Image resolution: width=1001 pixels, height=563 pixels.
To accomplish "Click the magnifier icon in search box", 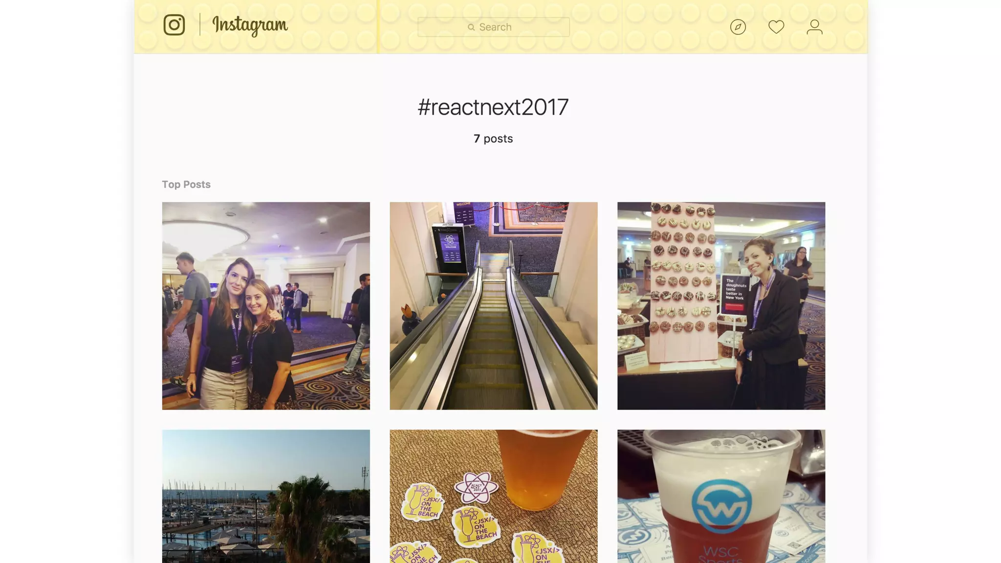I will [471, 27].
